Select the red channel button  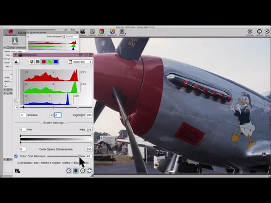(x=43, y=61)
